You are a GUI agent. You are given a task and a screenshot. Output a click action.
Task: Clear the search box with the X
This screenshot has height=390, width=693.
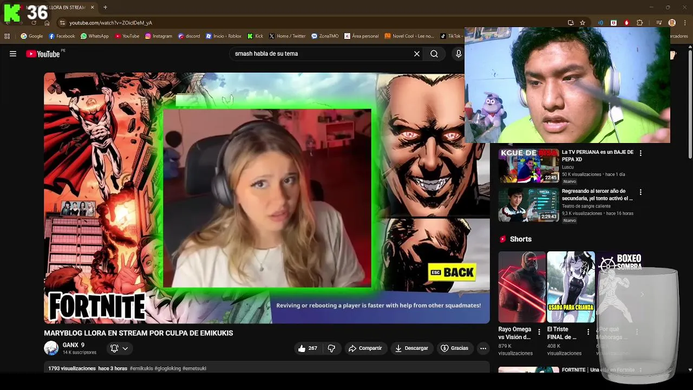coord(417,54)
